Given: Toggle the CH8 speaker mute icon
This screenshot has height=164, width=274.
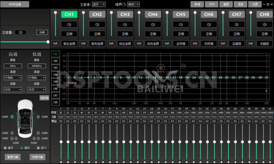Looking at the screenshot, I should [x=264, y=24].
